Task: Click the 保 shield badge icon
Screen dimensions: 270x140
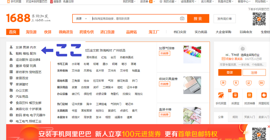Action: point(223,83)
